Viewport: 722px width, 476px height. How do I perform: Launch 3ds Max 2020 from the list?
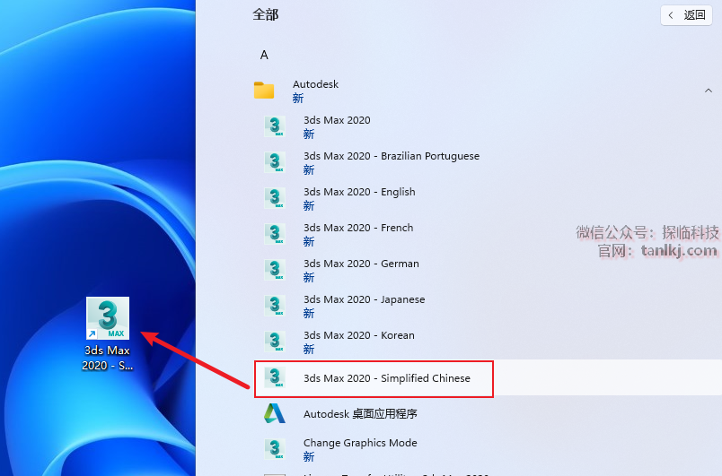click(337, 120)
